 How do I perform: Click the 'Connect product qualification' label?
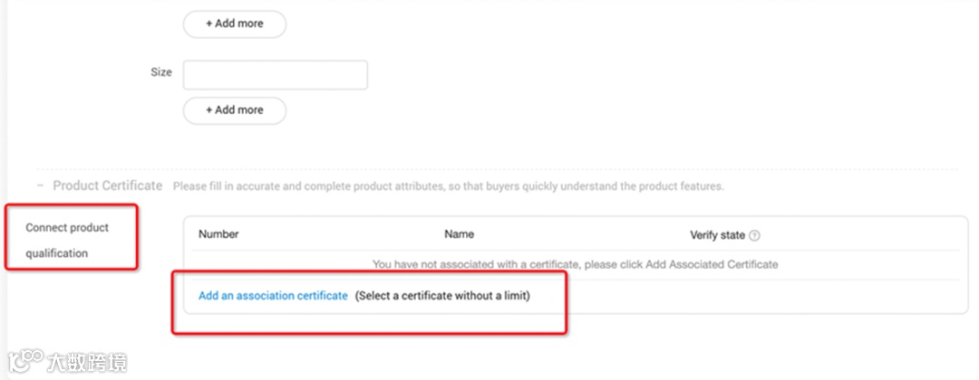(67, 241)
